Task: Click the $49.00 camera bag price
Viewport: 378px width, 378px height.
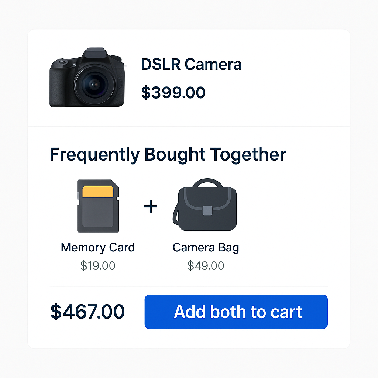Action: 206,266
